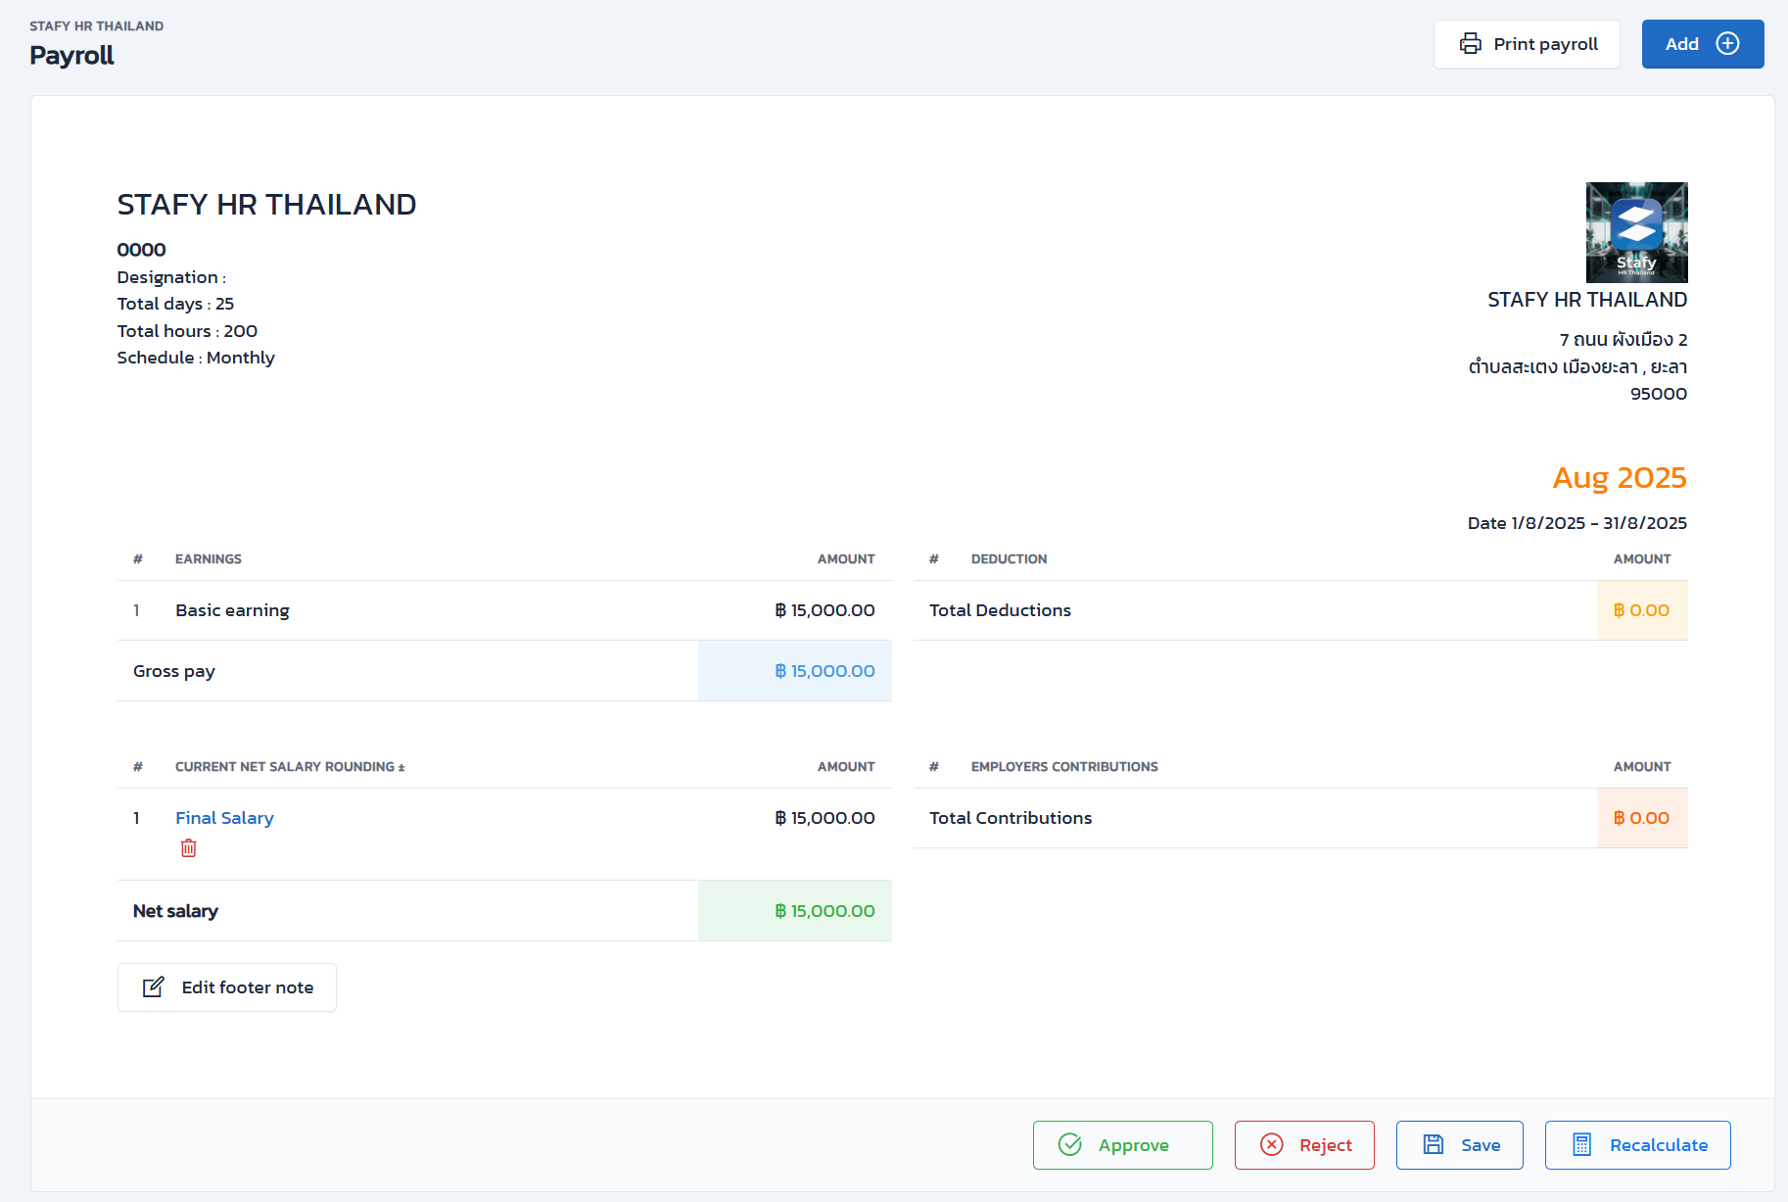
Task: Click the checkmark icon on Approve
Action: pyautogui.click(x=1070, y=1145)
